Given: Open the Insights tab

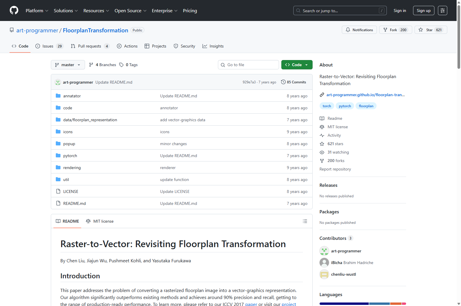Looking at the screenshot, I should pyautogui.click(x=213, y=46).
